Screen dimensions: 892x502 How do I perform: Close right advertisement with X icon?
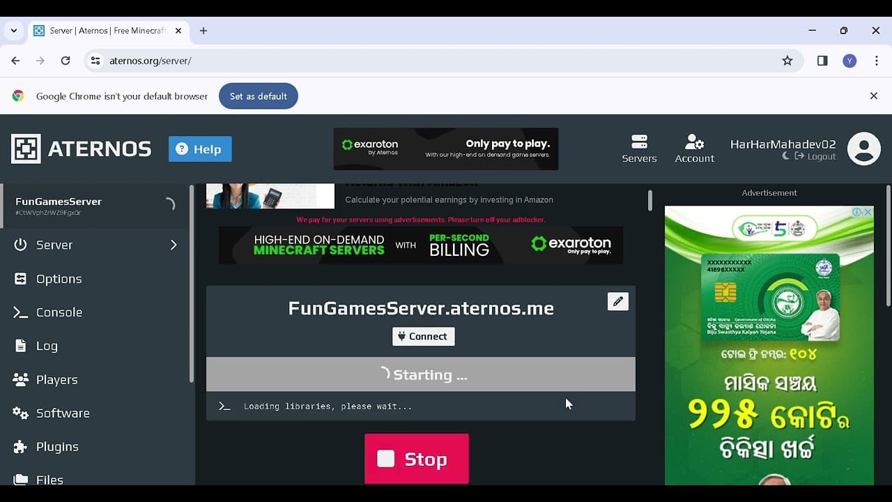(868, 212)
